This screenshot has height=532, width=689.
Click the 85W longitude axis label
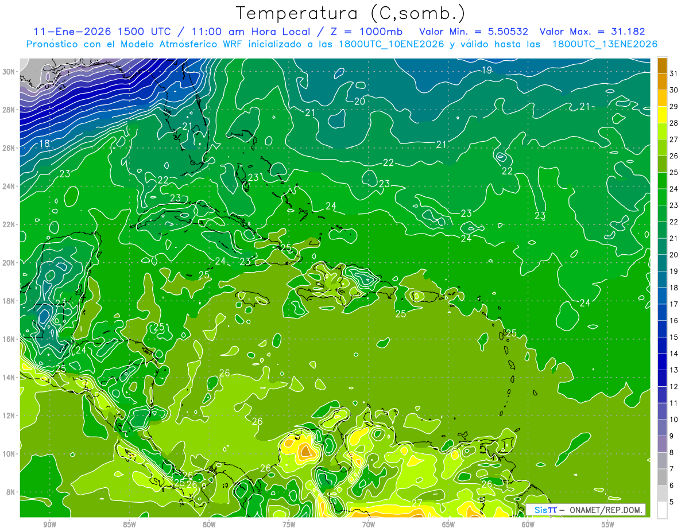click(x=129, y=525)
